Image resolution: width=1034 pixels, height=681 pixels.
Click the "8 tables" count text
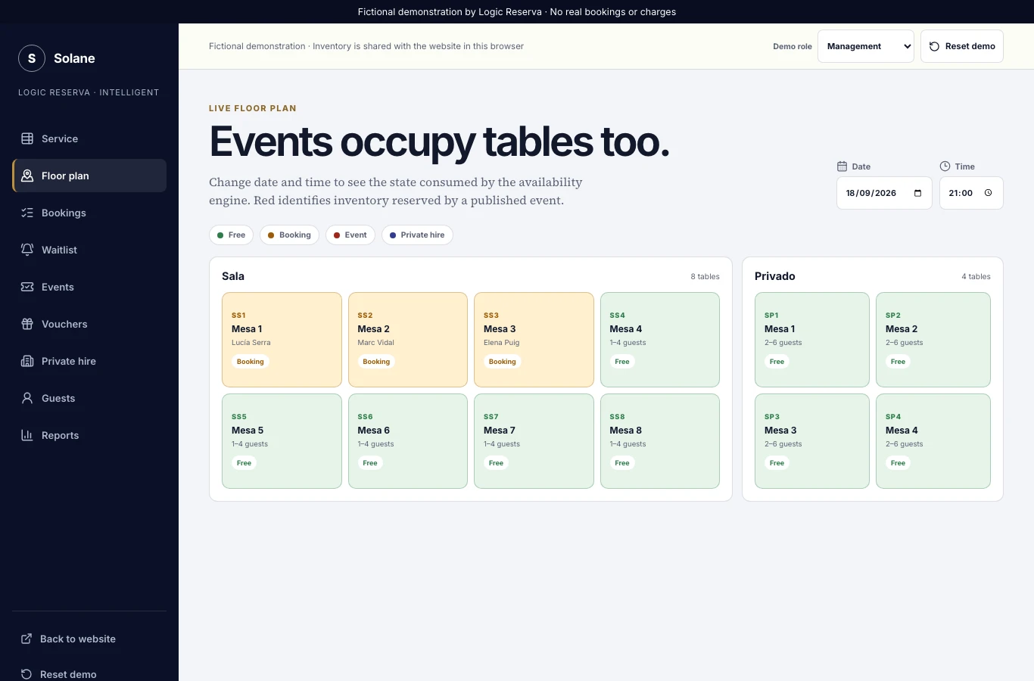[x=705, y=277]
